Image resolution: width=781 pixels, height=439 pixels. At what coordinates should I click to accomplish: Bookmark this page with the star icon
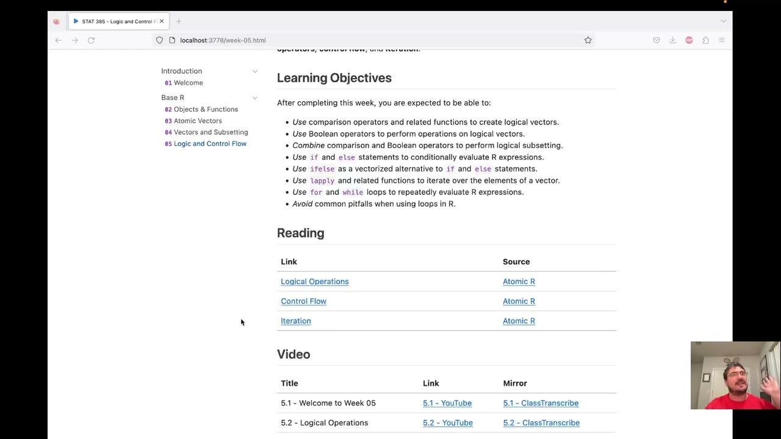coord(588,40)
